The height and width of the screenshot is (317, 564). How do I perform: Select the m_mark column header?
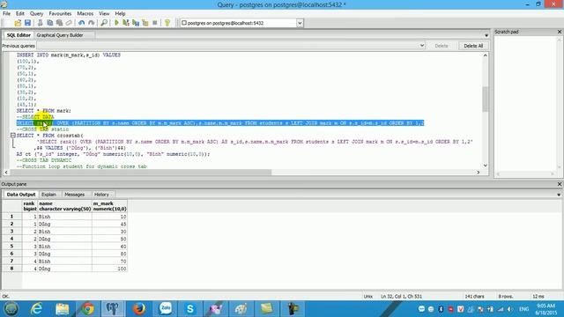(109, 206)
